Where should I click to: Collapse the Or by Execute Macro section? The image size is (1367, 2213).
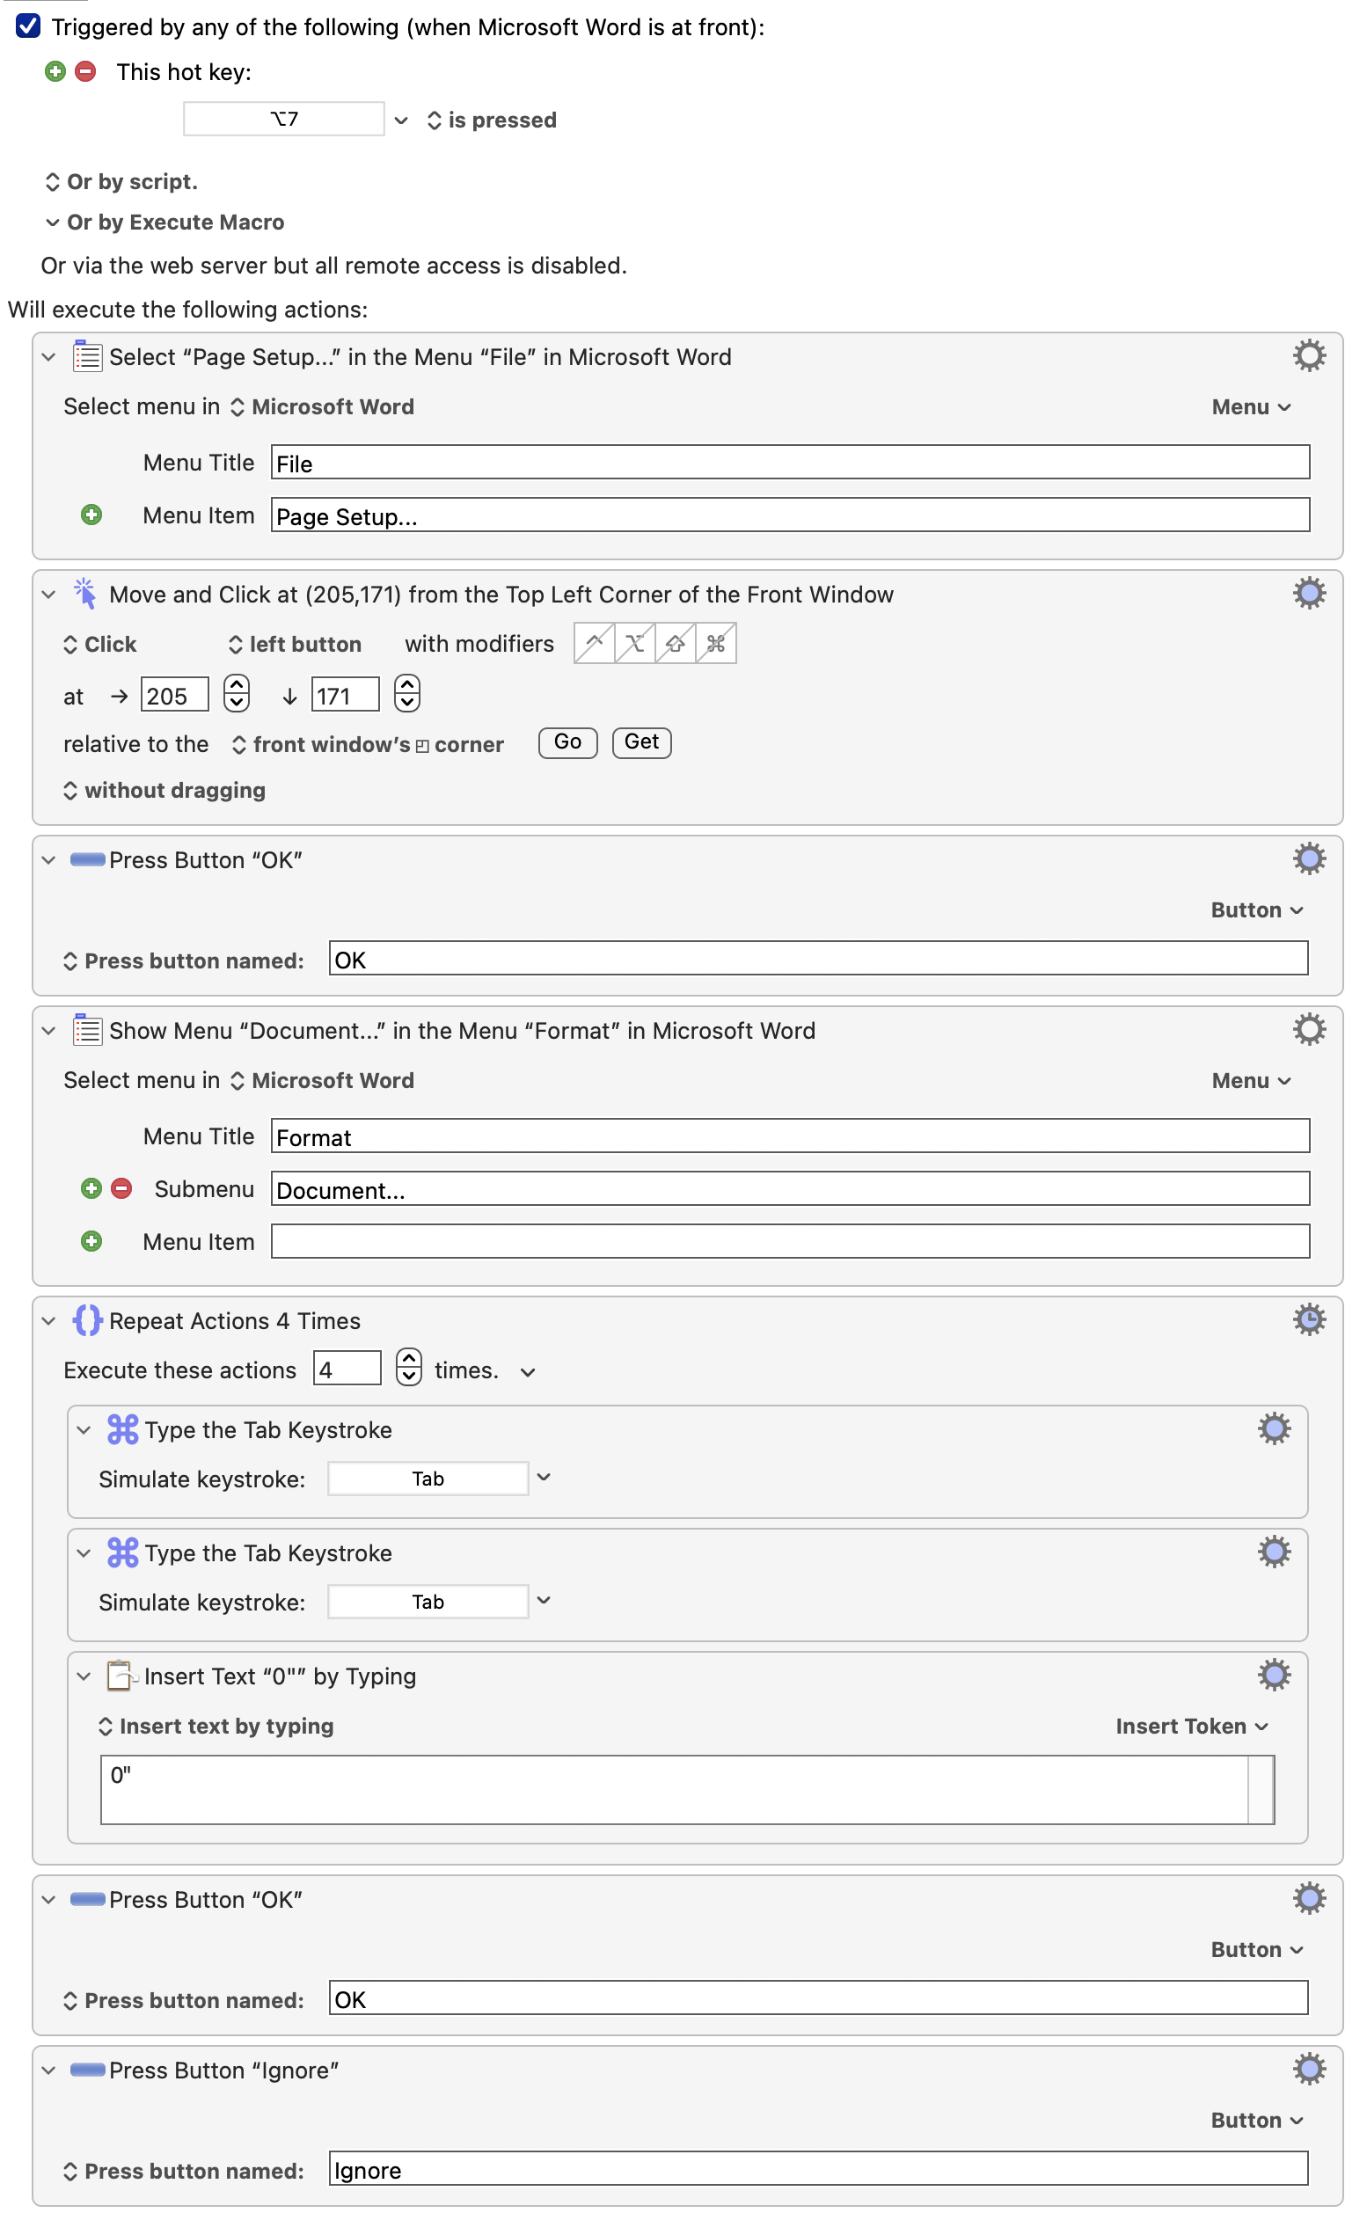pyautogui.click(x=53, y=223)
